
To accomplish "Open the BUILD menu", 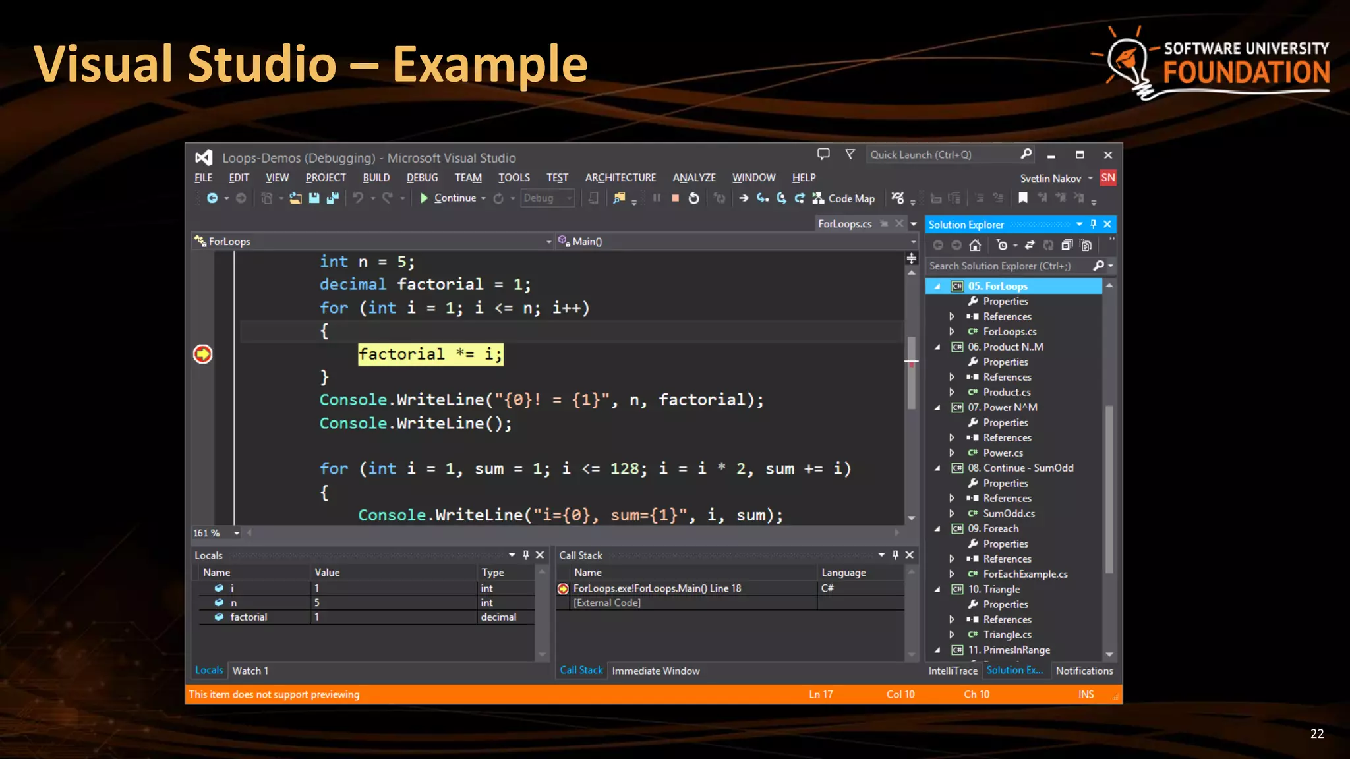I will (376, 178).
